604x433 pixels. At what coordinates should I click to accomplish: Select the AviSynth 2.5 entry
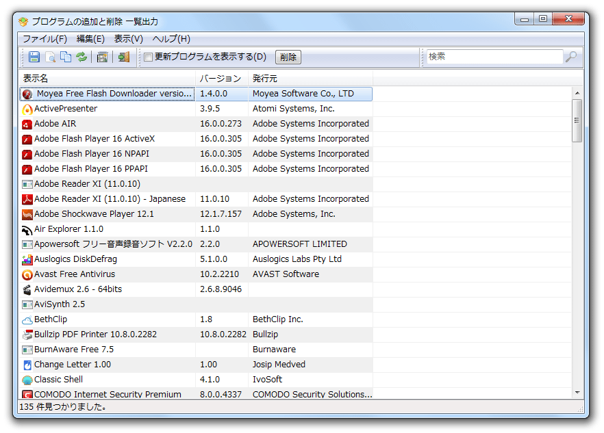pyautogui.click(x=60, y=304)
